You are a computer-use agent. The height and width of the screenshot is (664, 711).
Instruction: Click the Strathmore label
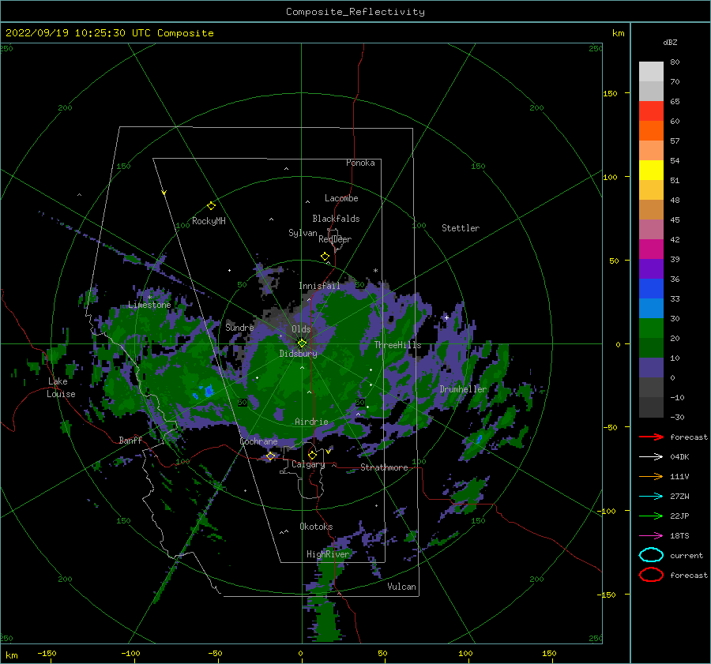point(384,467)
